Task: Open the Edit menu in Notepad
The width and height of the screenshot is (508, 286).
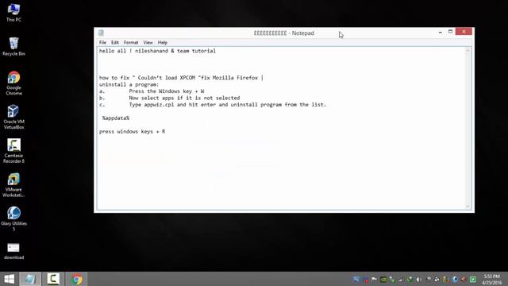Action: (114, 42)
